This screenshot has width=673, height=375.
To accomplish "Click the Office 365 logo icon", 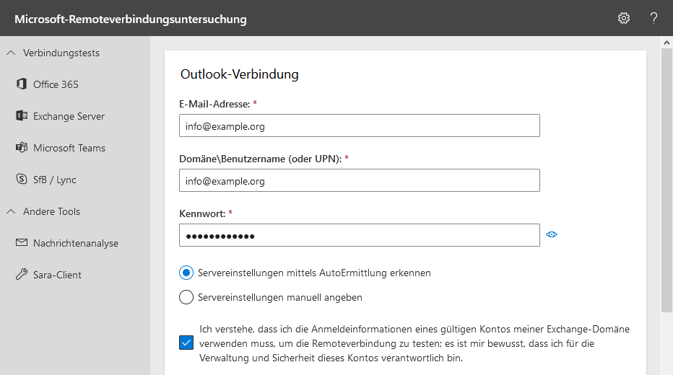I will [x=22, y=84].
